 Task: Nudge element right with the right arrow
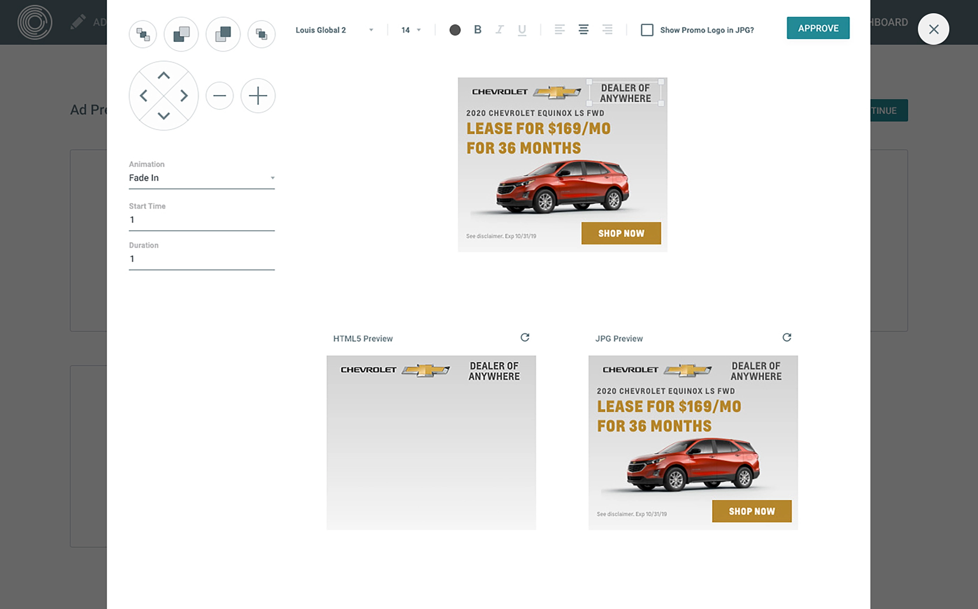click(x=184, y=96)
